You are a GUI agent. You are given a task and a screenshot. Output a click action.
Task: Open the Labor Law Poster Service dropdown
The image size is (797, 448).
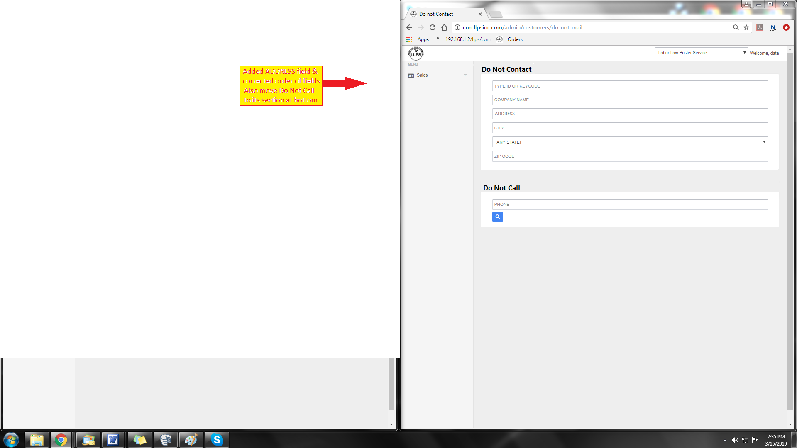(x=702, y=53)
